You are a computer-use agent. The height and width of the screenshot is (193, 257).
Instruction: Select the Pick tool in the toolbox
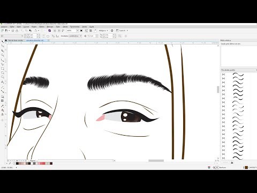(3, 41)
